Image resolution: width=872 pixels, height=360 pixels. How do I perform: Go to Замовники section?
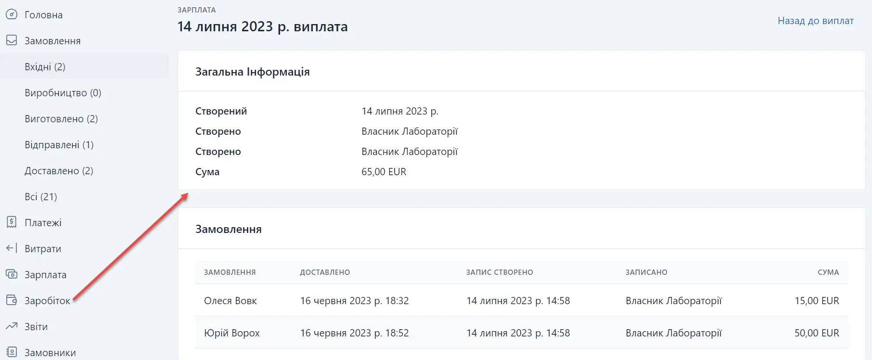50,353
